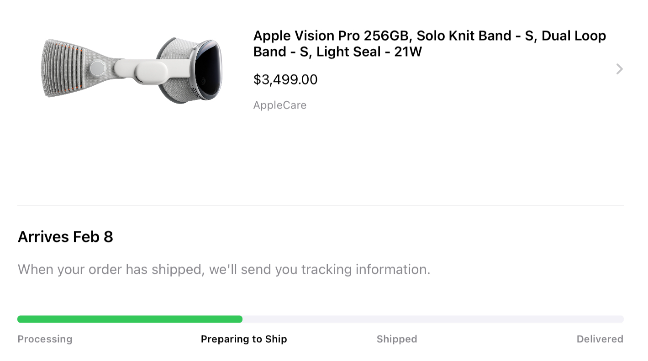
Task: Click the green filled part of progress bar
Action: click(130, 319)
